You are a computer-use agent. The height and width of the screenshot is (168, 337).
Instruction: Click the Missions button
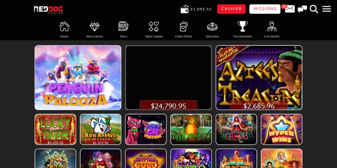(265, 9)
